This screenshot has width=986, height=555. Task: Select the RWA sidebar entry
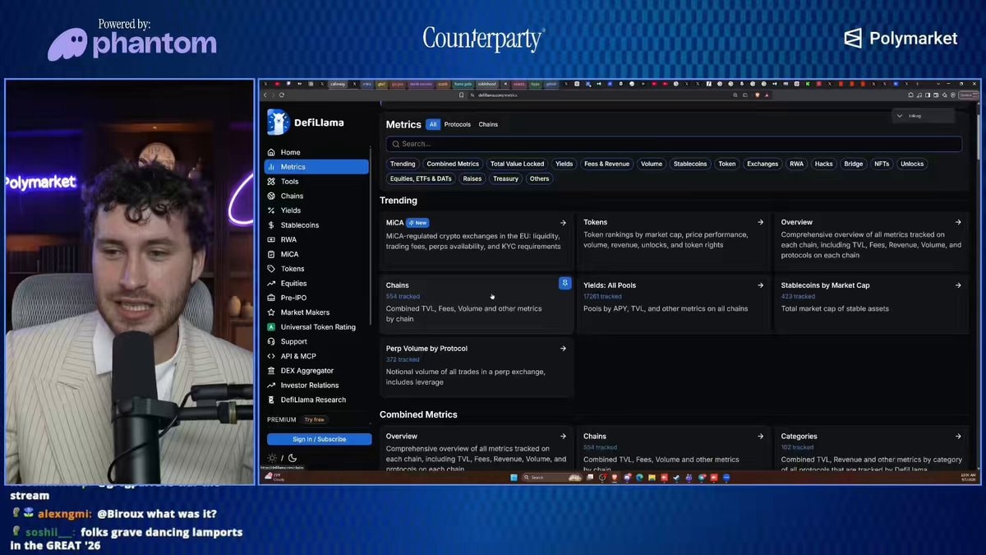click(316, 240)
